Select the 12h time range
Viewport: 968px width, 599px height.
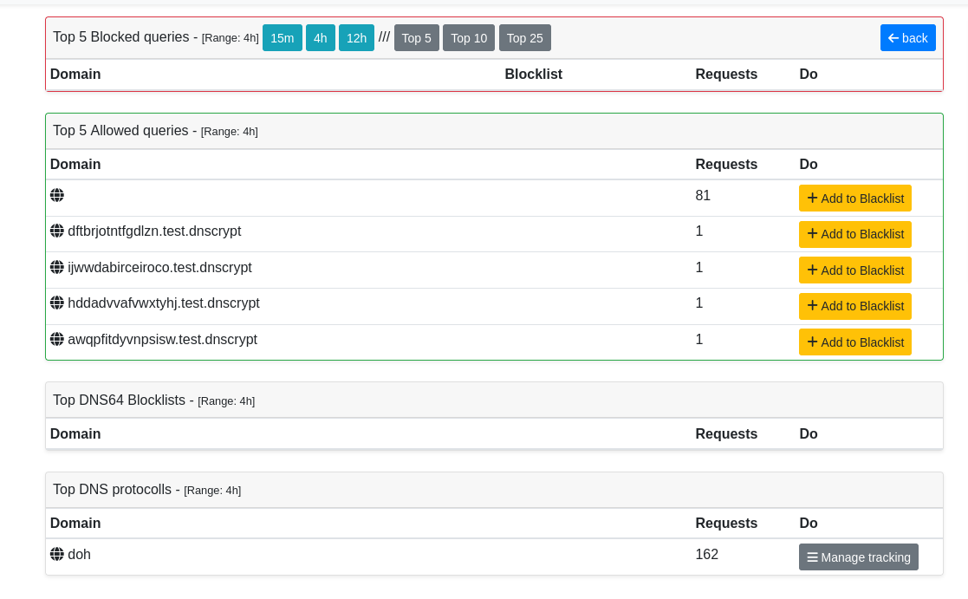click(x=356, y=38)
